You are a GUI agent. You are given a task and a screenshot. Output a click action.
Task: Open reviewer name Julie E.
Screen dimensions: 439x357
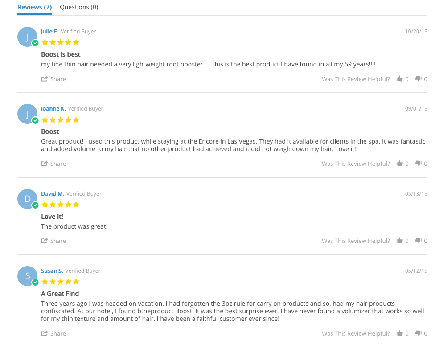(49, 32)
